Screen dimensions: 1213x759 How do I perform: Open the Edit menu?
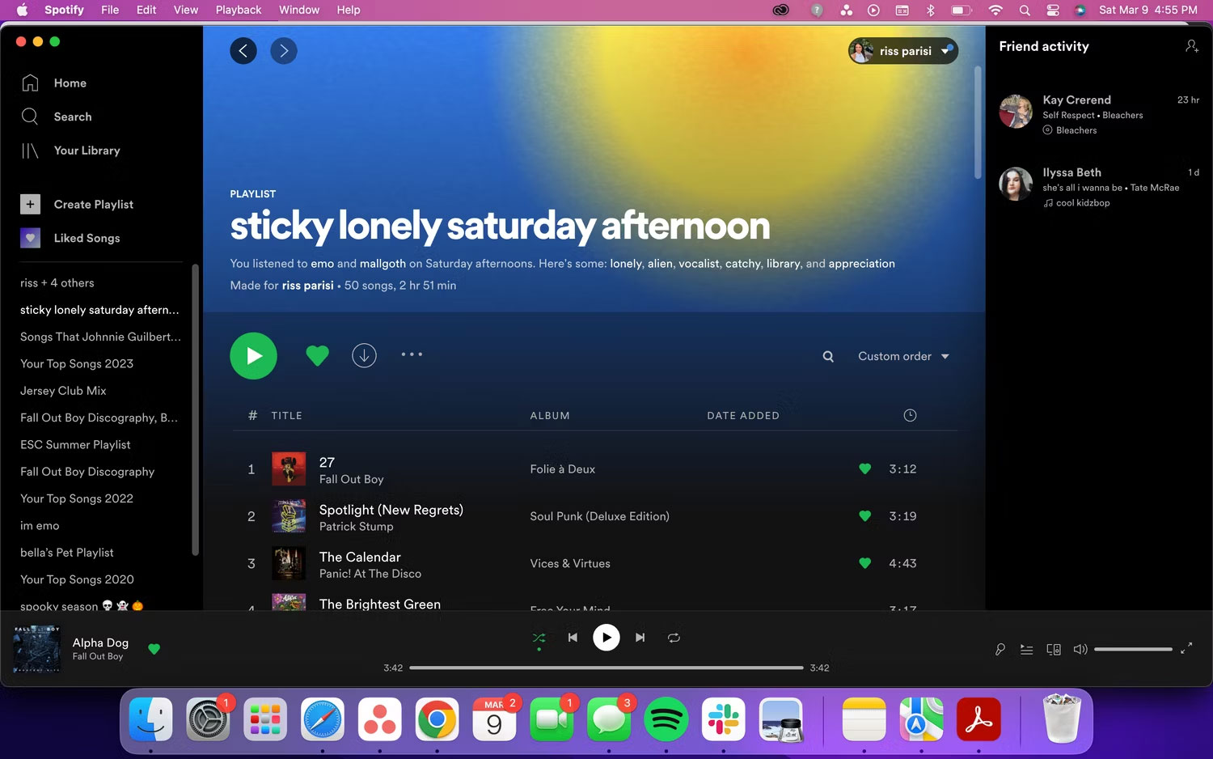pyautogui.click(x=146, y=10)
